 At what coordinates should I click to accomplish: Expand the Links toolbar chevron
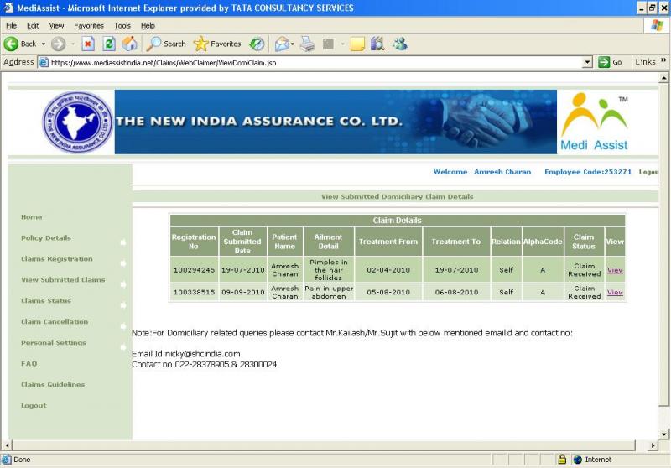663,60
